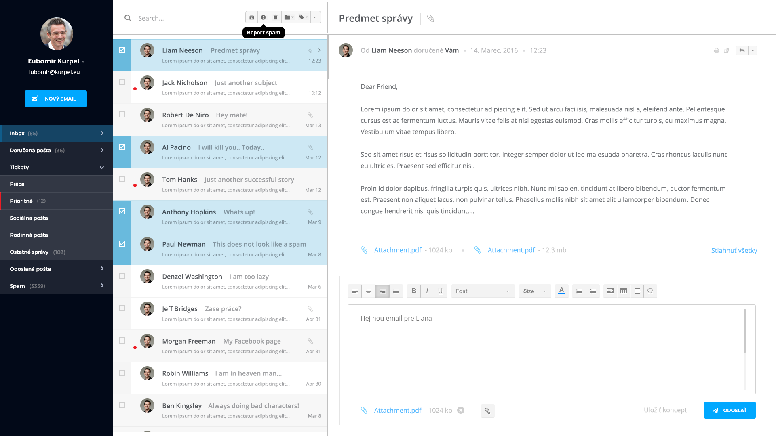
Task: Click the ODOSLAŤ send button
Action: [730, 410]
